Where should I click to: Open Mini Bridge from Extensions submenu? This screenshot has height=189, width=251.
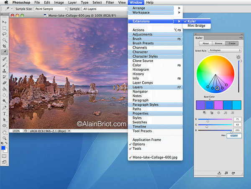pos(196,26)
